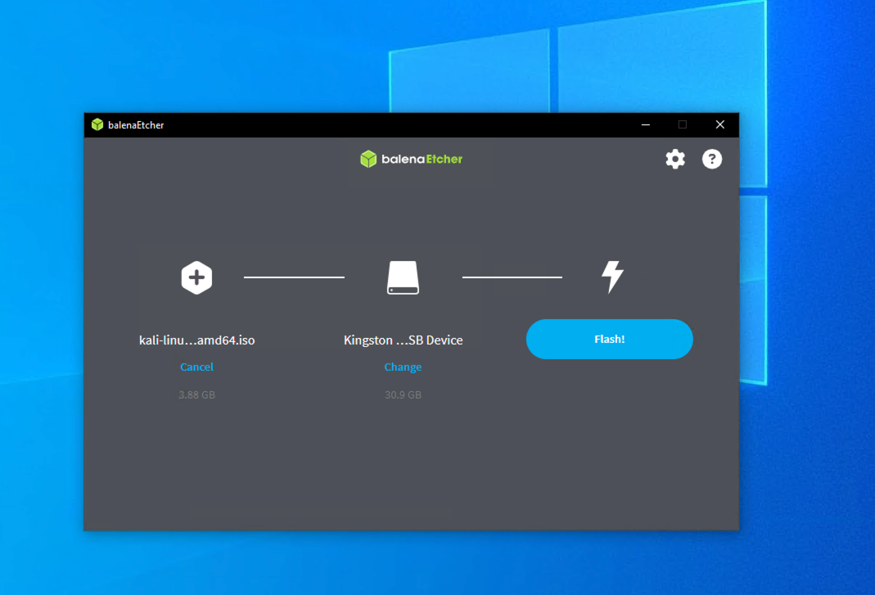The width and height of the screenshot is (875, 595).
Task: Start writing with the Flash! button
Action: (609, 340)
